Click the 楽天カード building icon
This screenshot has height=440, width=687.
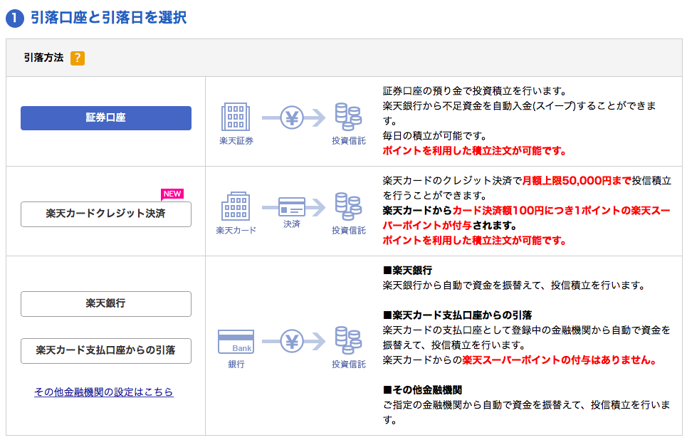pos(236,206)
